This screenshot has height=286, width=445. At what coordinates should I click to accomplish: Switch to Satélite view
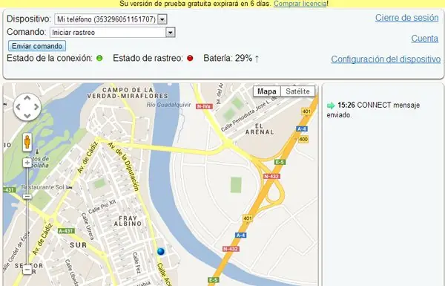click(x=297, y=91)
